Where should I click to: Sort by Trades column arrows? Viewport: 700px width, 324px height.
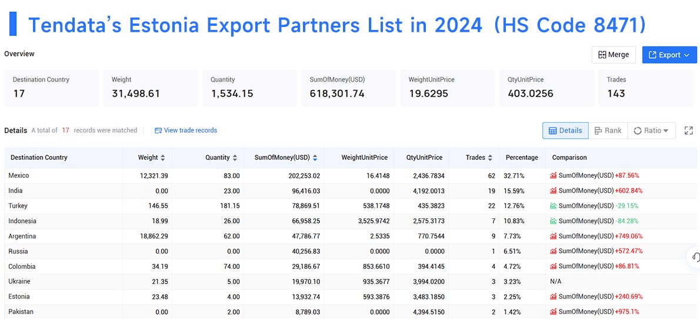[x=490, y=158]
